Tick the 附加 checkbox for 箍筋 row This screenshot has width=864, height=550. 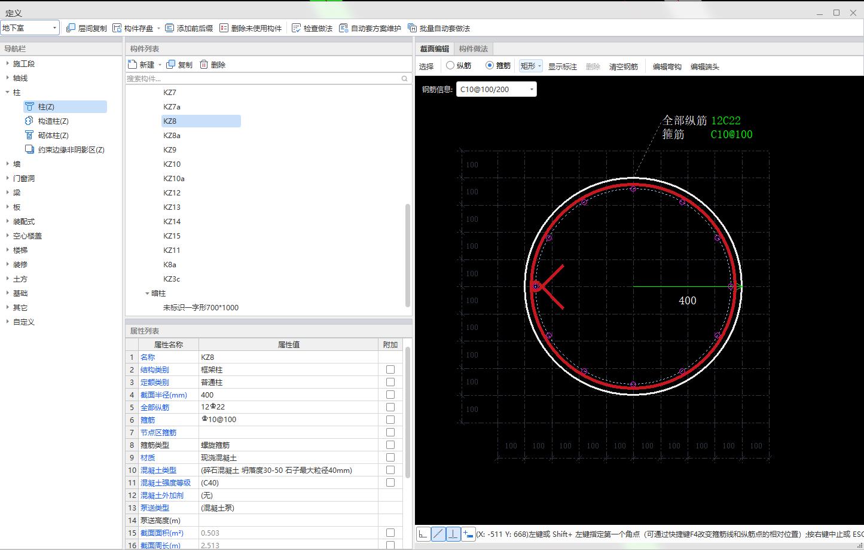click(x=390, y=420)
